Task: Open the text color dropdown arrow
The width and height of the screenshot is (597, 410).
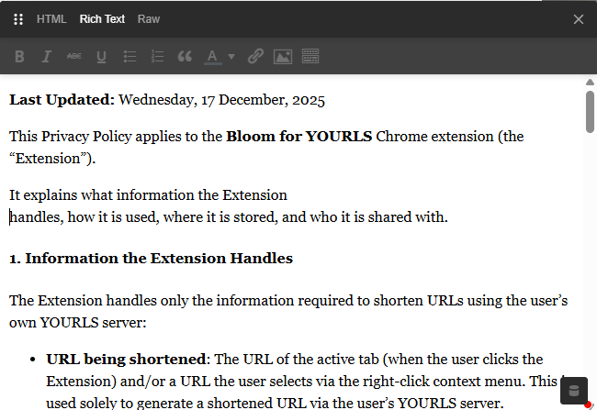Action: point(231,57)
